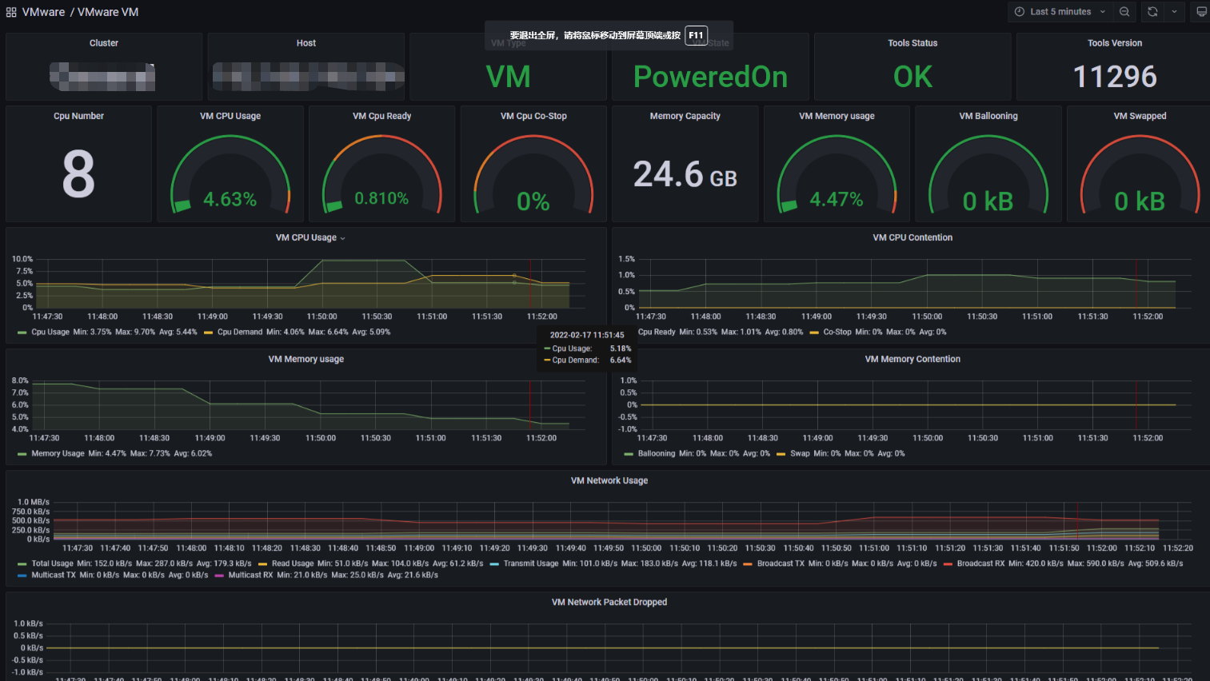Open the VM Memory Contention panel title

(912, 359)
